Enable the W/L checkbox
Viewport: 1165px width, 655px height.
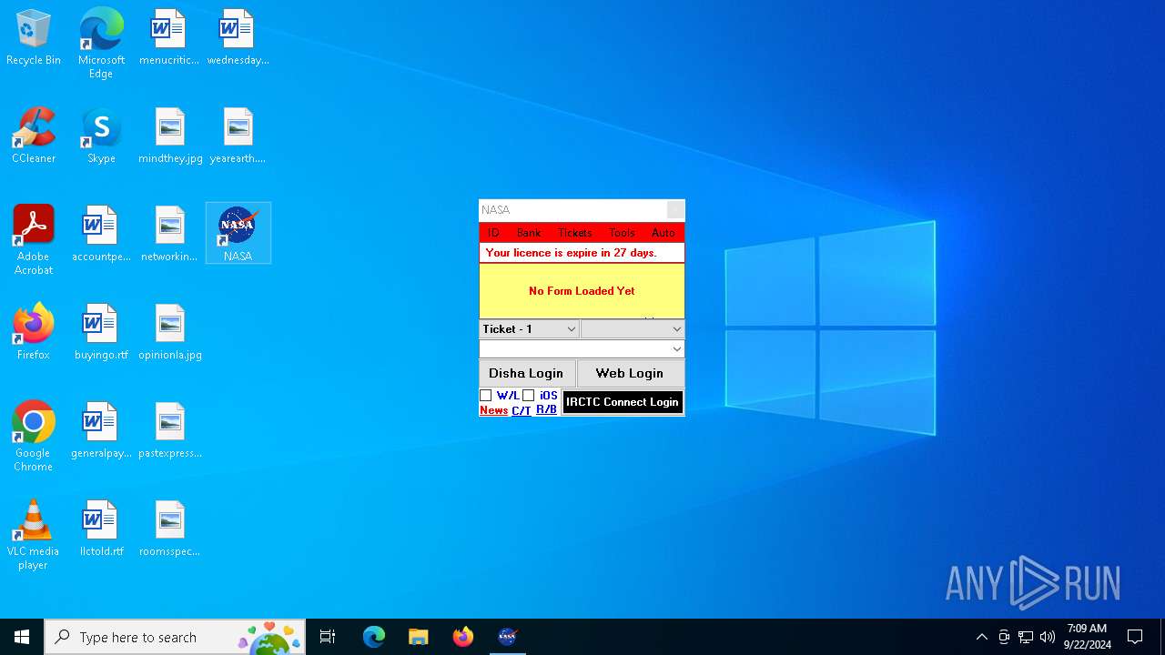click(486, 396)
